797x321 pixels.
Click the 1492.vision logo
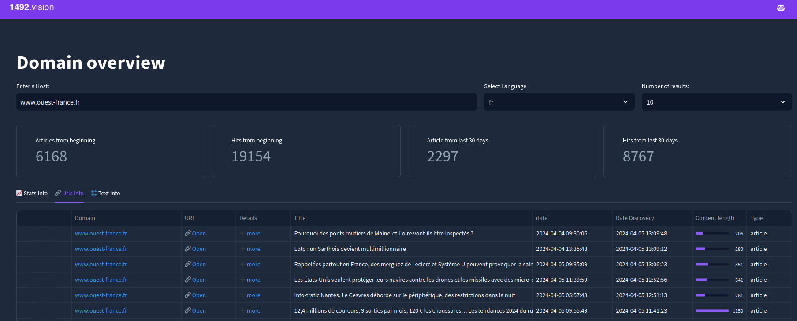tap(32, 7)
